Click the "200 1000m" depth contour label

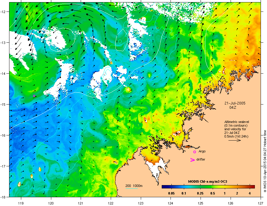134,186
